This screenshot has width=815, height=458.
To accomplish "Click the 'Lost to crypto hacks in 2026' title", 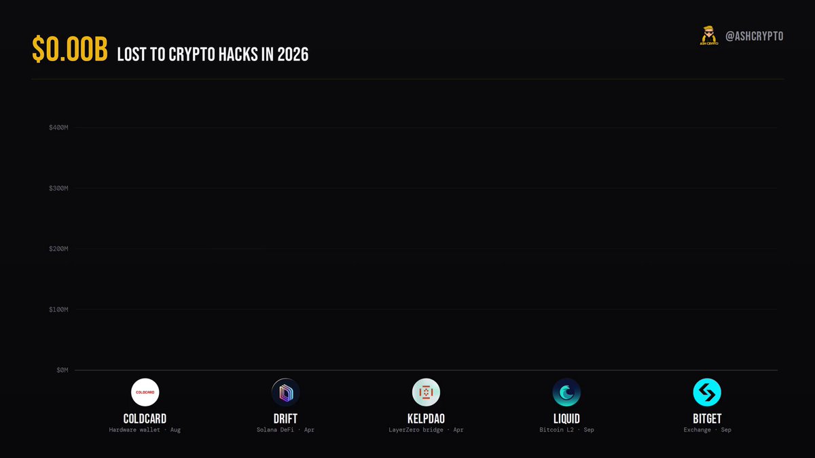I will [x=213, y=54].
